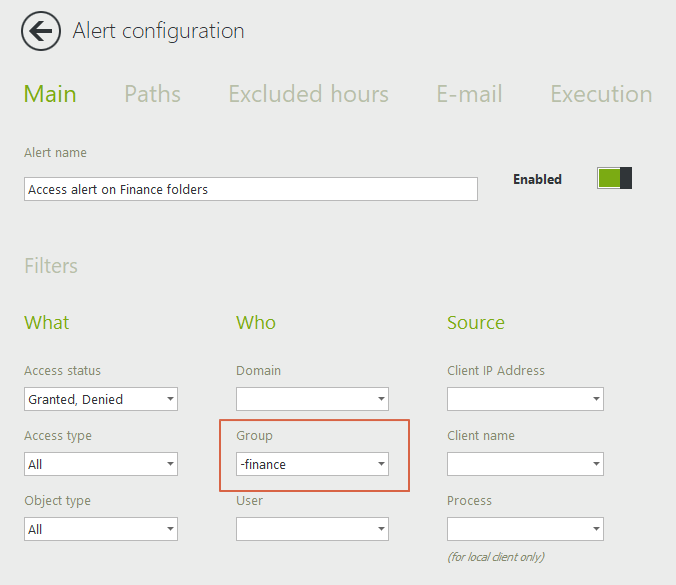The image size is (676, 585).
Task: Click the Alert configuration page title
Action: pos(158,31)
